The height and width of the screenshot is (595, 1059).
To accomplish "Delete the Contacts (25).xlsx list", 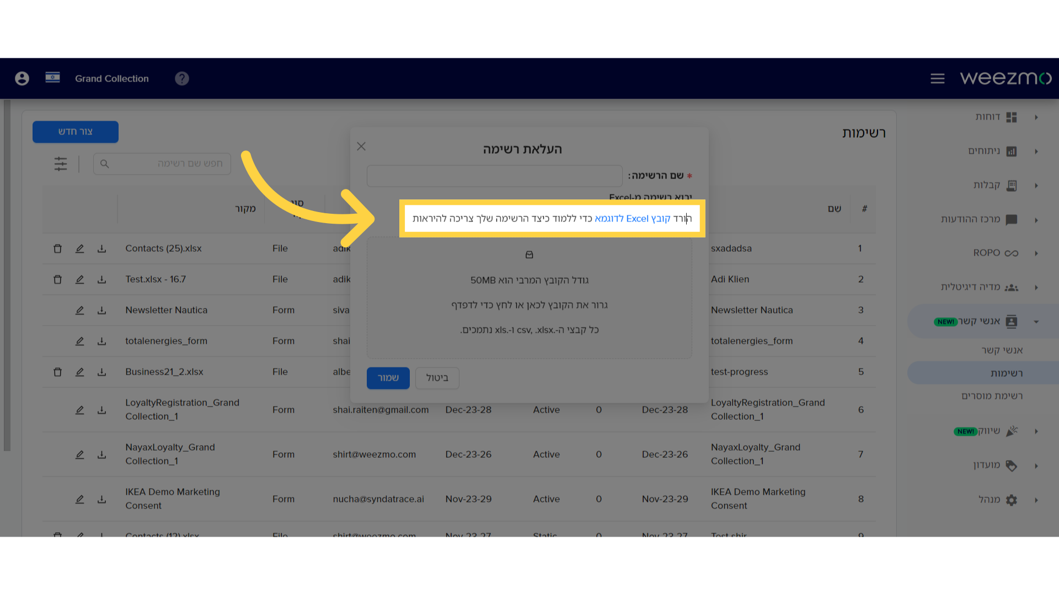I will pyautogui.click(x=57, y=248).
